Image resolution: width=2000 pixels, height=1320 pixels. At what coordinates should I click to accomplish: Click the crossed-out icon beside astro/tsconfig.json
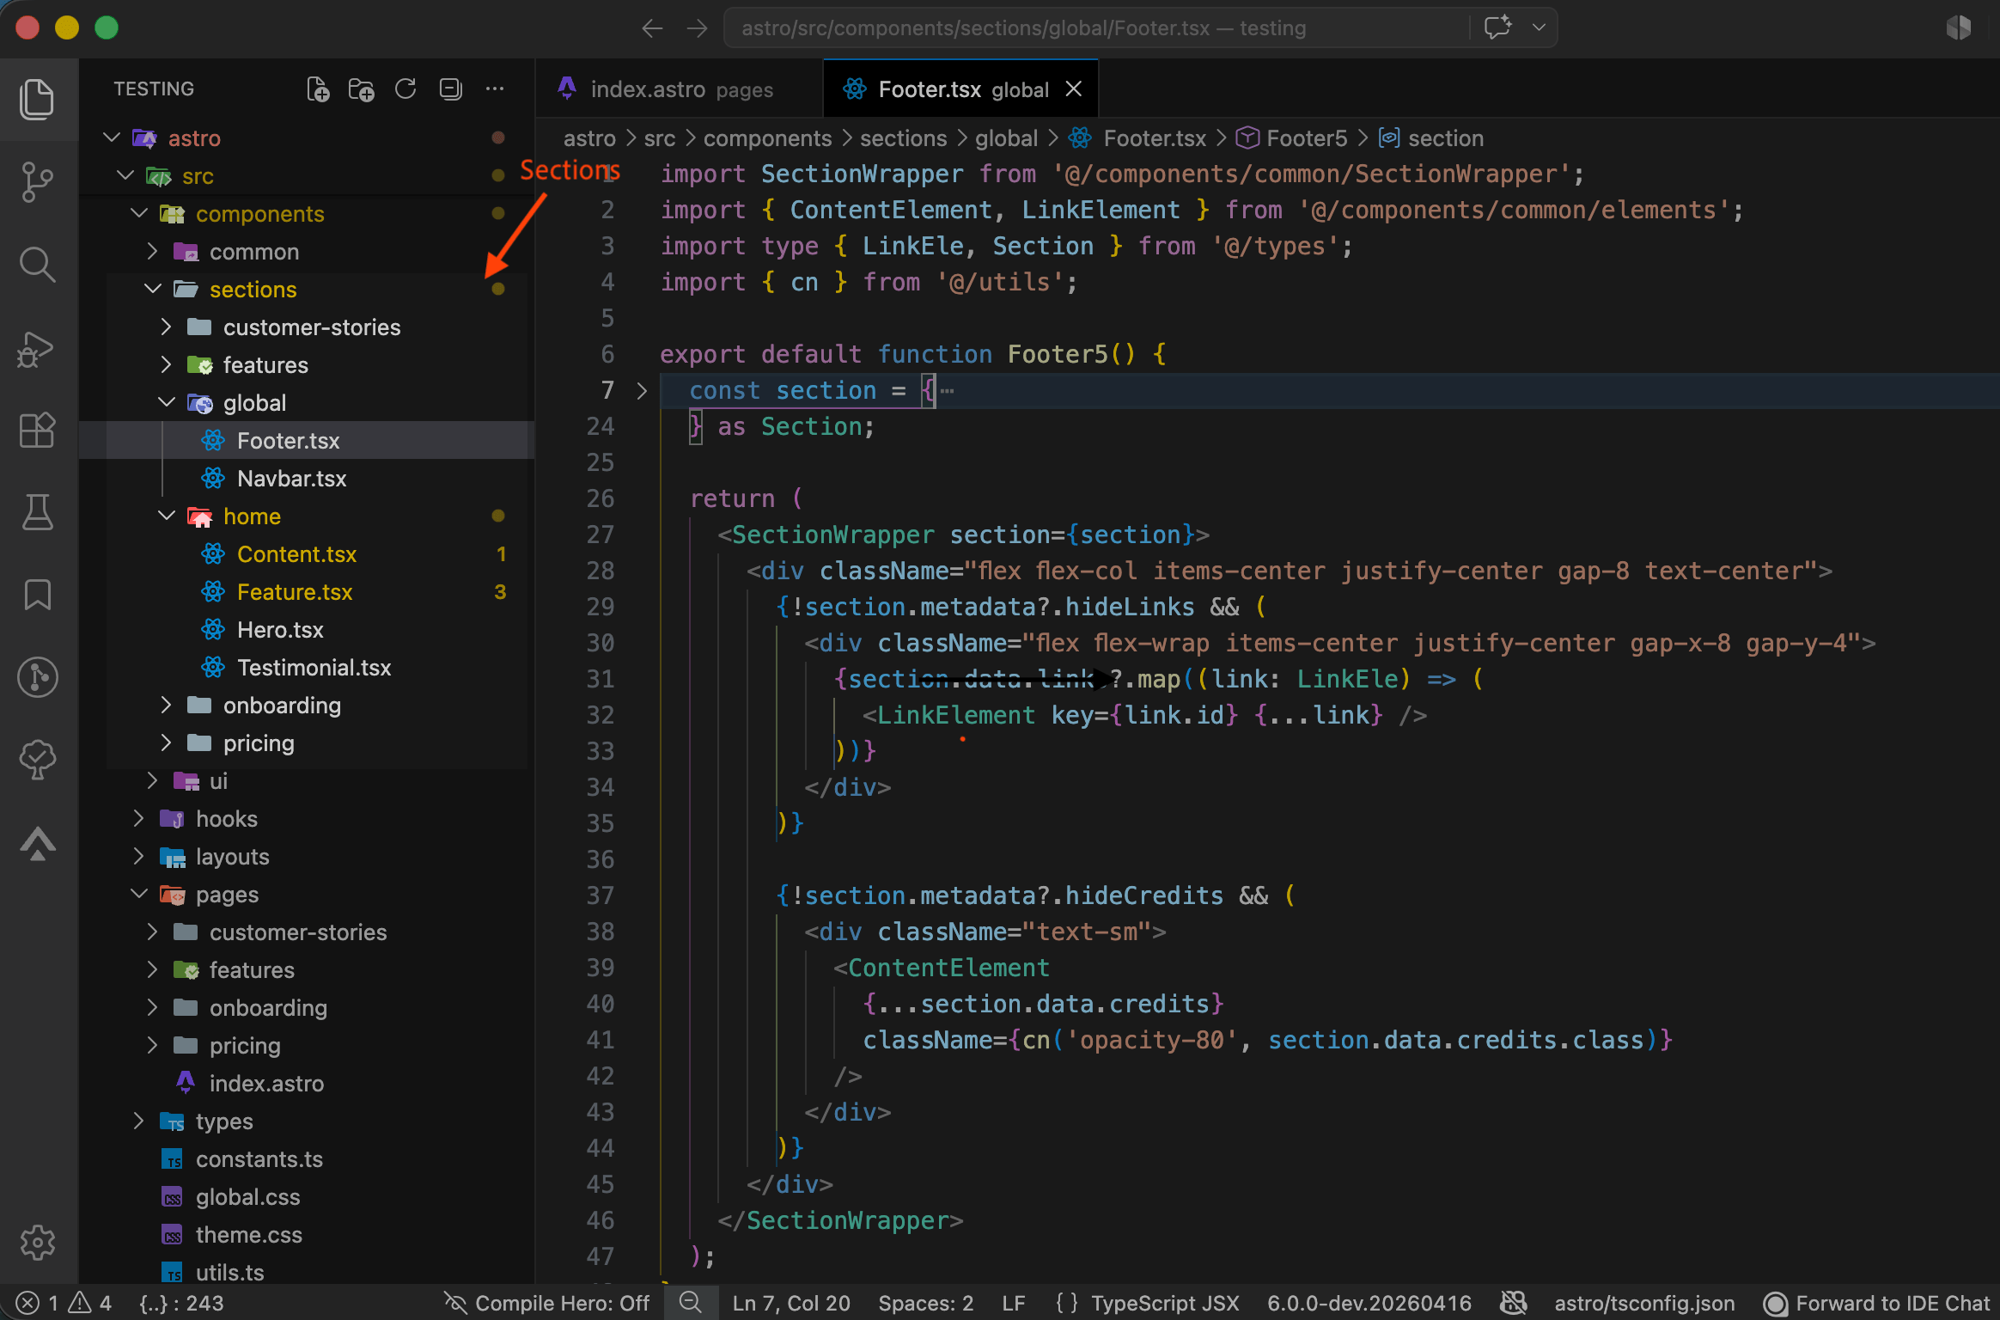(1513, 1303)
